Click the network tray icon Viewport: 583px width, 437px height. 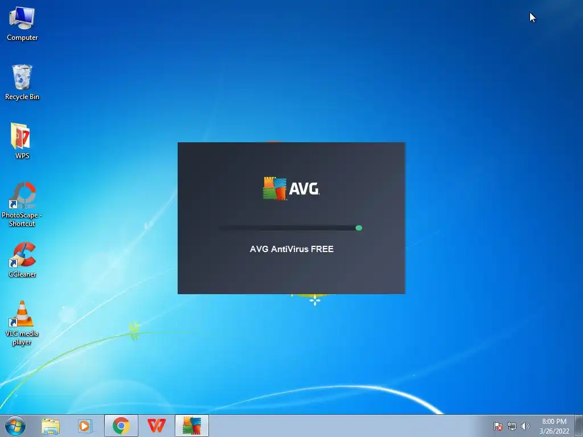(x=512, y=426)
